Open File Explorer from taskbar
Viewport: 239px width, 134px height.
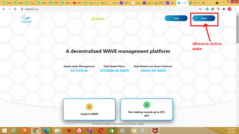click(x=58, y=131)
